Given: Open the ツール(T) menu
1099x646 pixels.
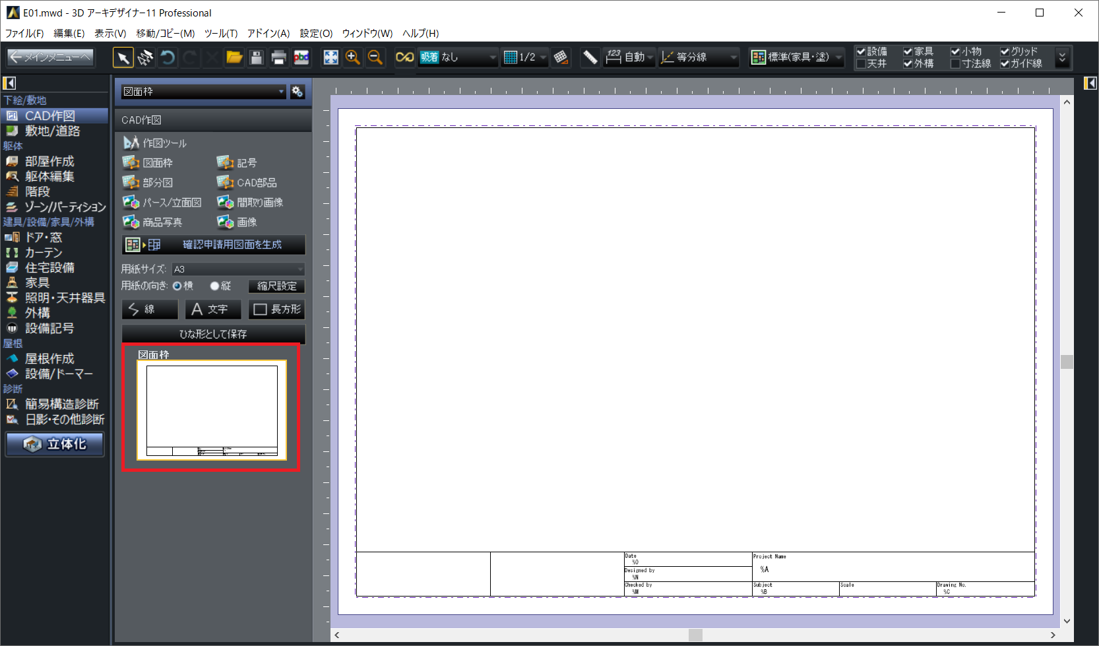Looking at the screenshot, I should coord(220,33).
